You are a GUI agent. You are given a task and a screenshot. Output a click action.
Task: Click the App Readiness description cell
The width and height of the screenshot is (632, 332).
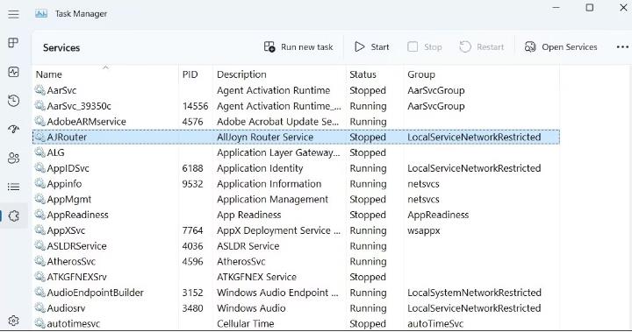(x=248, y=215)
